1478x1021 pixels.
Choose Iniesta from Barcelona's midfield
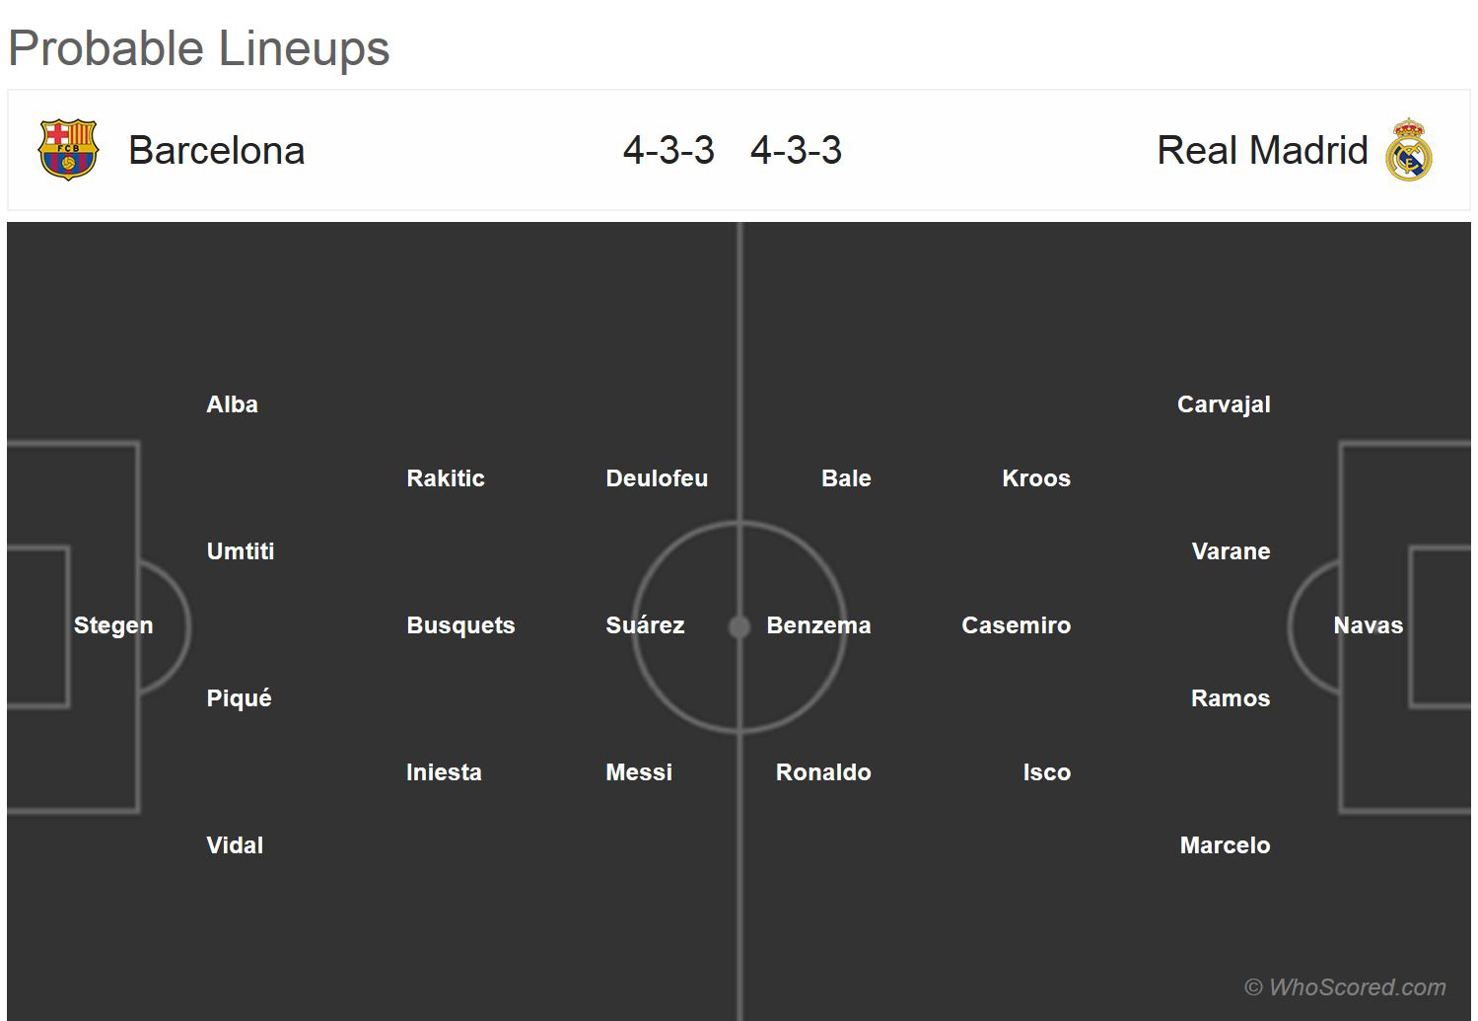444,772
